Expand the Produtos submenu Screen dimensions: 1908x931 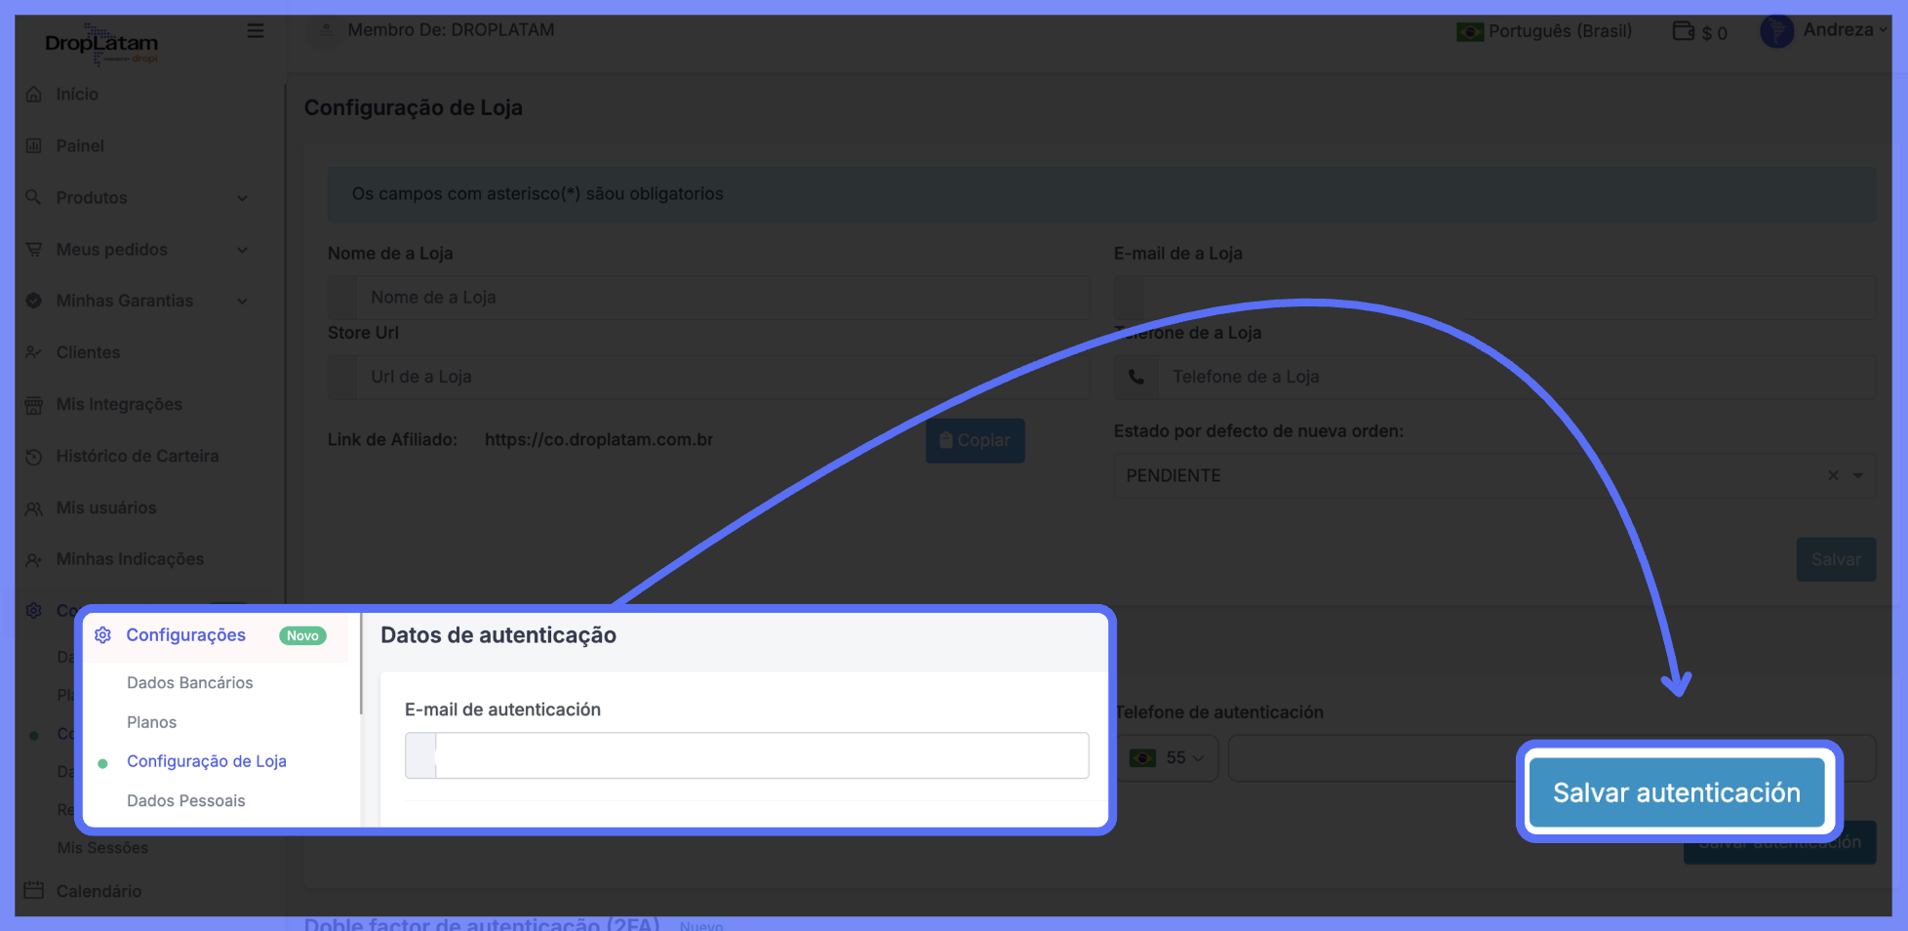click(242, 198)
